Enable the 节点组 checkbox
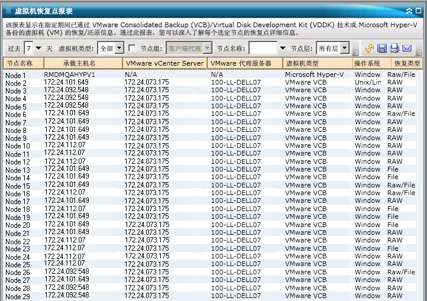This screenshot has height=301, width=427. tap(132, 48)
